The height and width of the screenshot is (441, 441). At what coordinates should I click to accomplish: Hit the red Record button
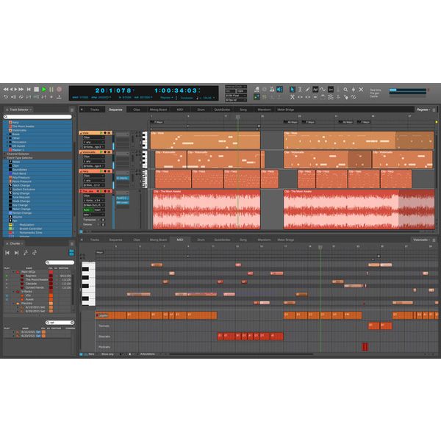tap(60, 89)
